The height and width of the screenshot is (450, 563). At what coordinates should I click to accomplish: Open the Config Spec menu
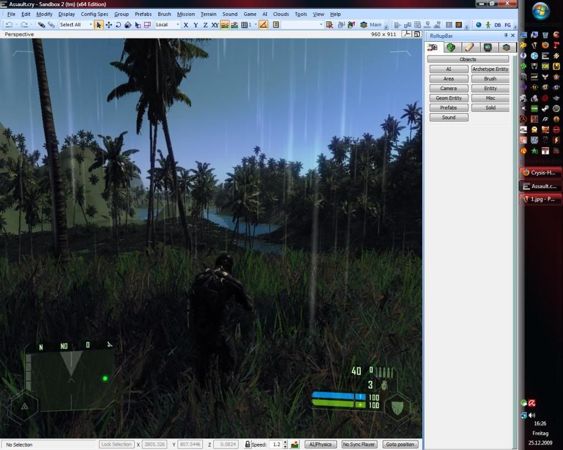[95, 14]
